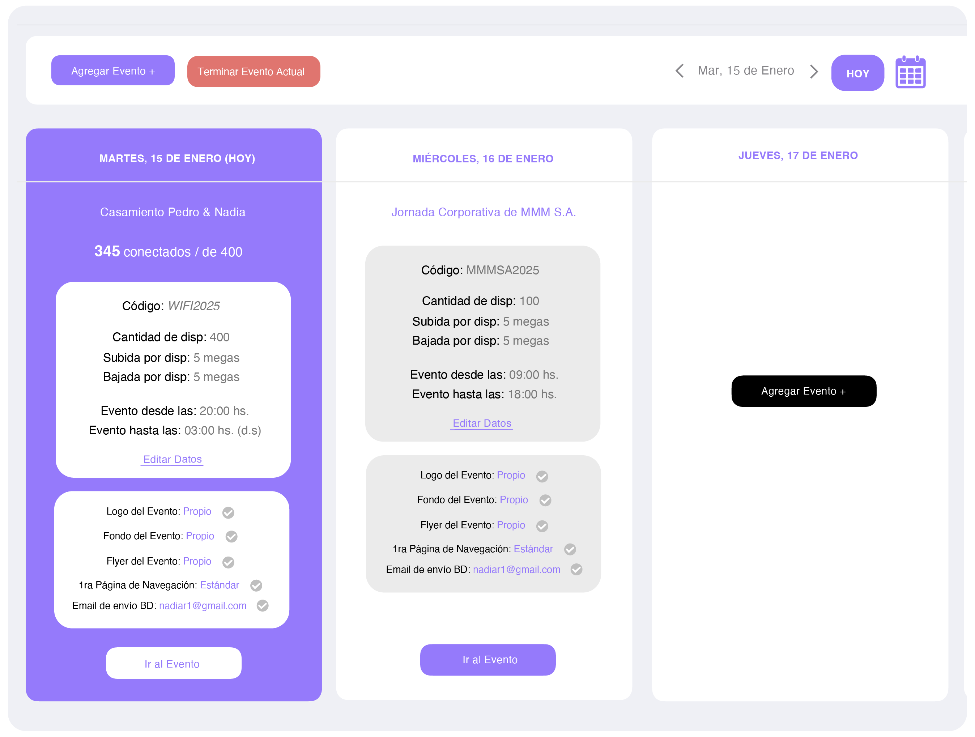The image size is (975, 737).
Task: Toggle Wednesday's Email de envío BD checkmark
Action: (x=576, y=570)
